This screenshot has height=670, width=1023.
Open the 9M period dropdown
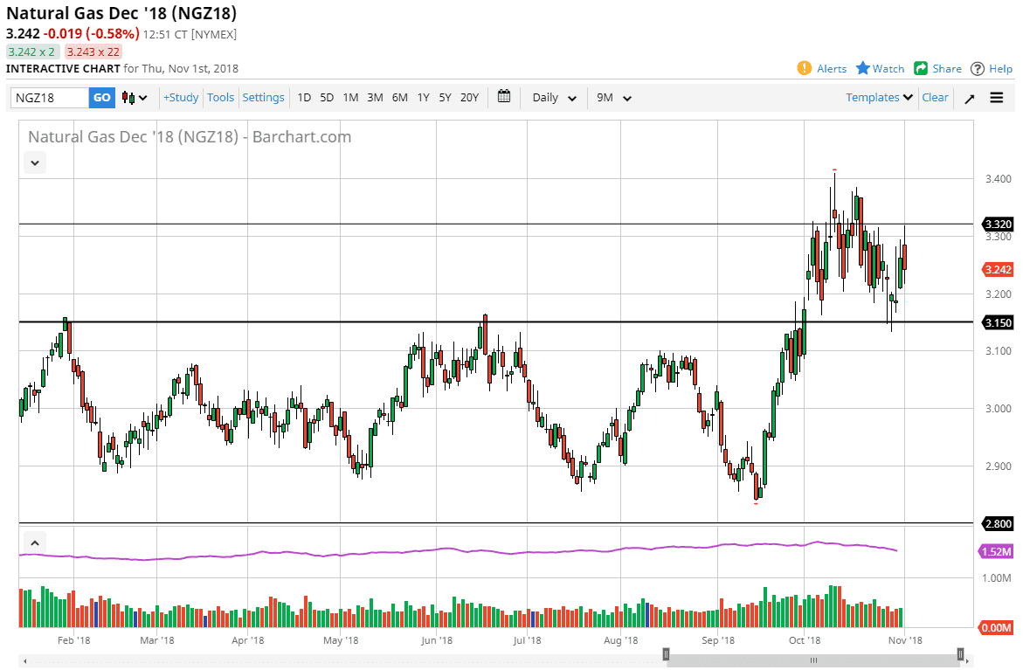[x=614, y=98]
